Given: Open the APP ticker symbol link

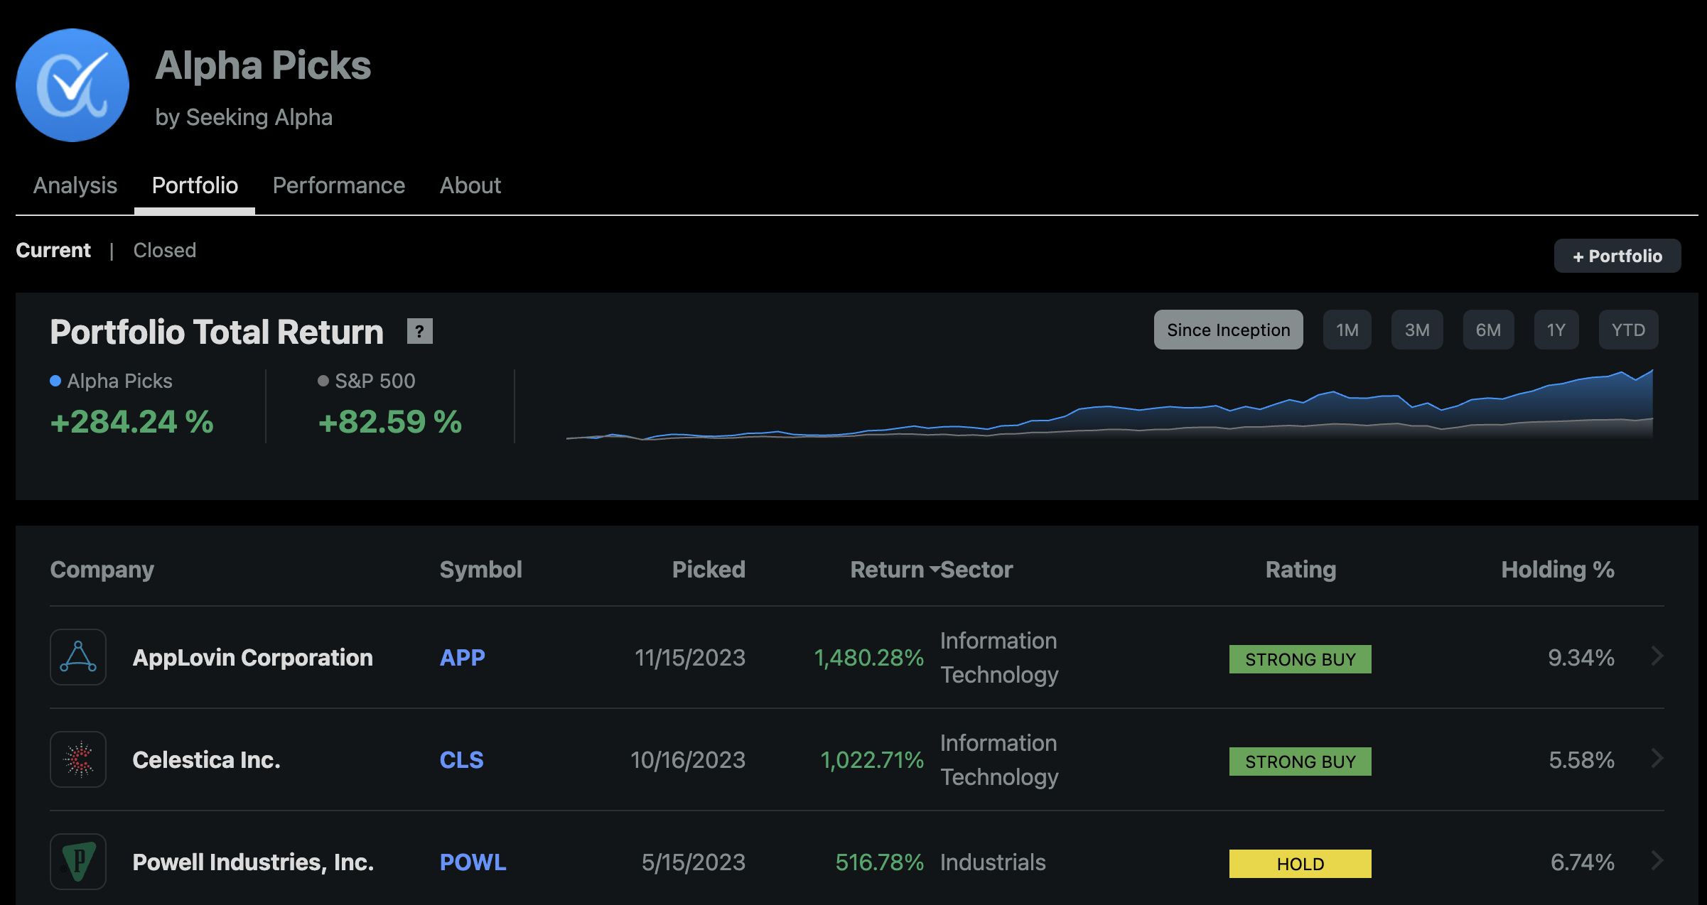Looking at the screenshot, I should coord(462,657).
